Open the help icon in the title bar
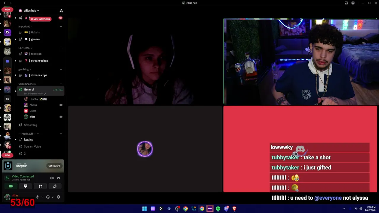Screen dimensions: 379x213 pyautogui.click(x=353, y=3)
